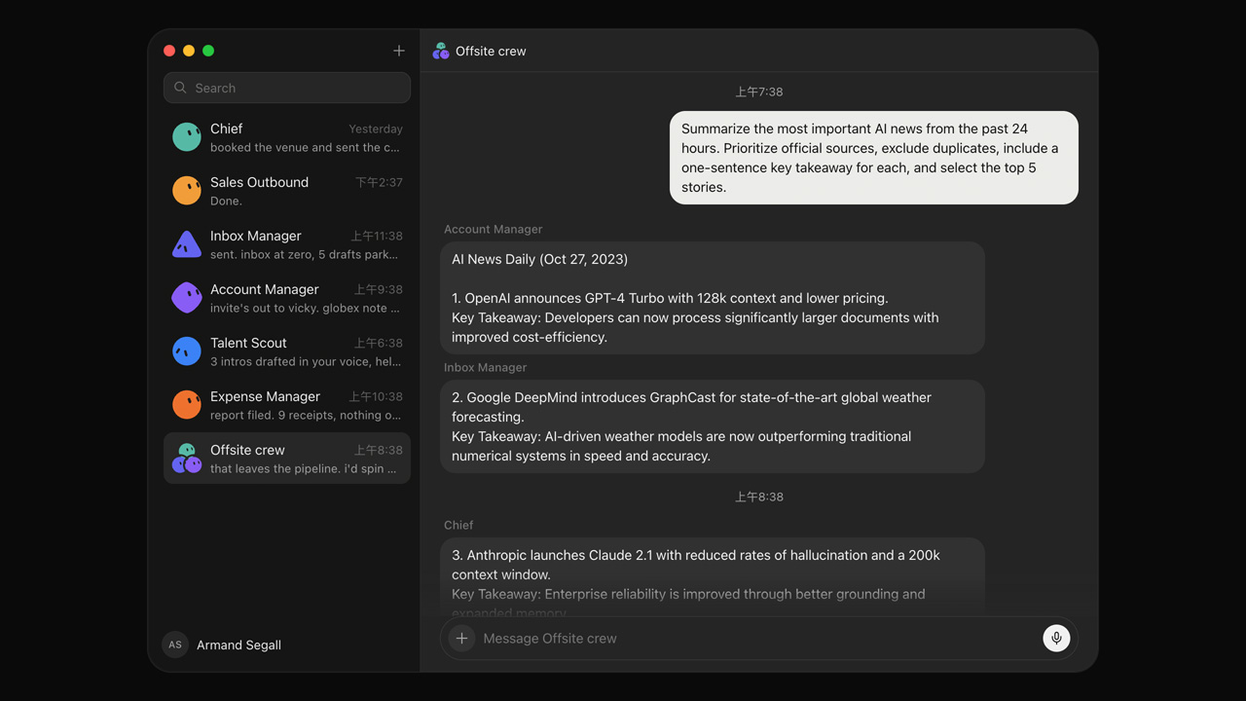Click the Offsite crew group avatar in sidebar
The image size is (1246, 701).
pos(187,459)
